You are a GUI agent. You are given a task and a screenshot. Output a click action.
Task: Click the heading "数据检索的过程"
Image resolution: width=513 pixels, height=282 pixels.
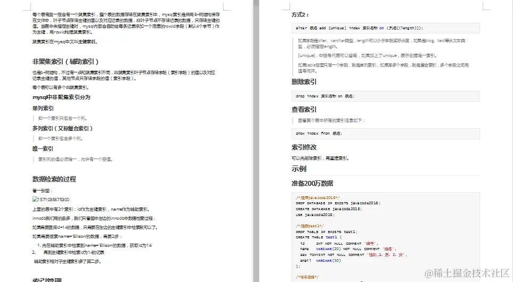[x=54, y=179]
